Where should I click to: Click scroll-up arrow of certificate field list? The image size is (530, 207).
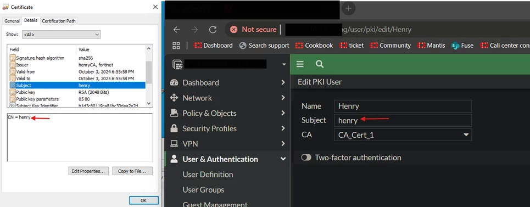pyautogui.click(x=149, y=49)
